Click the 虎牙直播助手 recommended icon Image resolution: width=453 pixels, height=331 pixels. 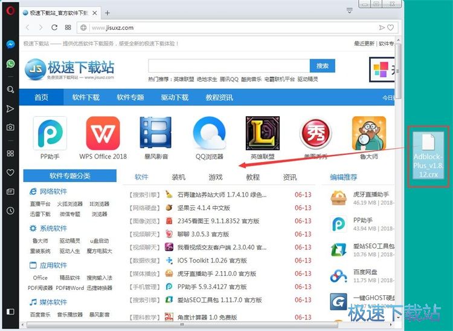338,198
